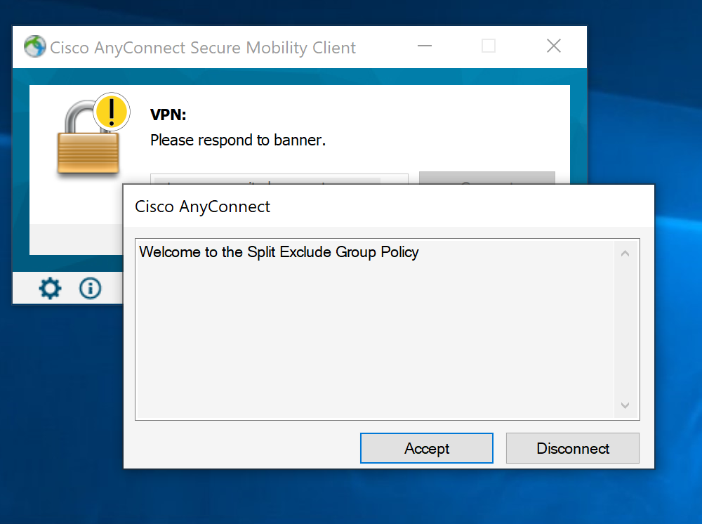Click the scrollbar down arrow in banner dialog
Viewport: 702px width, 524px height.
point(625,406)
